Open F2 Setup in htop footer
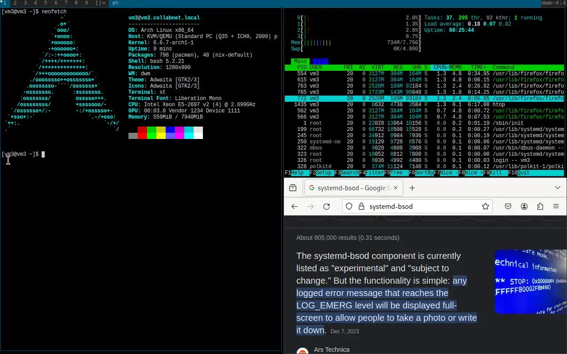 (x=322, y=173)
